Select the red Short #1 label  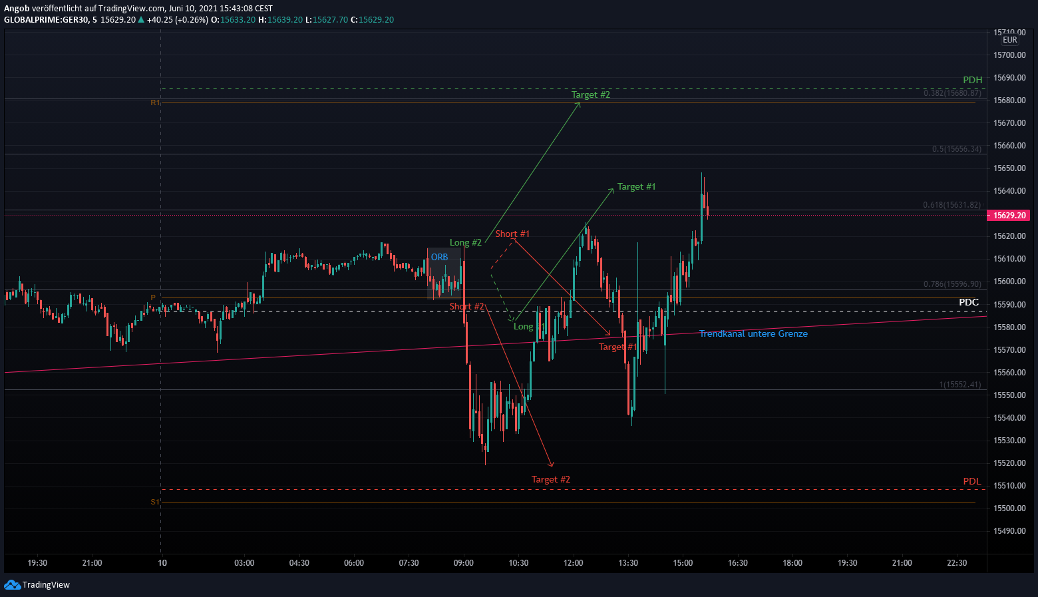click(512, 234)
